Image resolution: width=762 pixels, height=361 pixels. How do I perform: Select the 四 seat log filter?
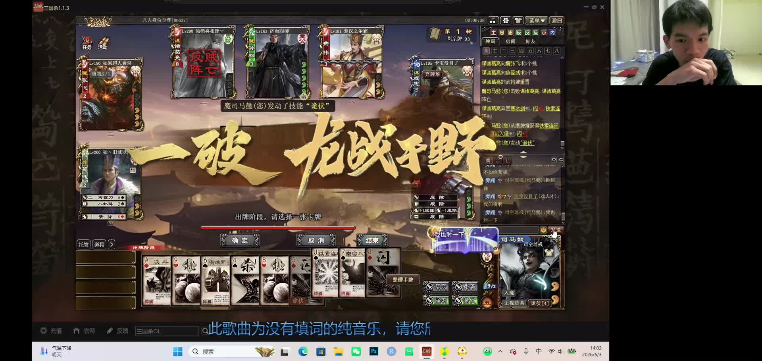[521, 51]
